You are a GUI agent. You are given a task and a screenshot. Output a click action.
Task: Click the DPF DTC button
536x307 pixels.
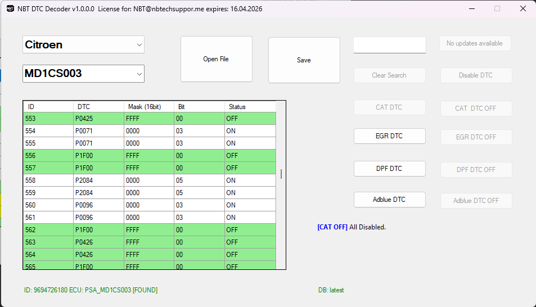click(x=389, y=169)
